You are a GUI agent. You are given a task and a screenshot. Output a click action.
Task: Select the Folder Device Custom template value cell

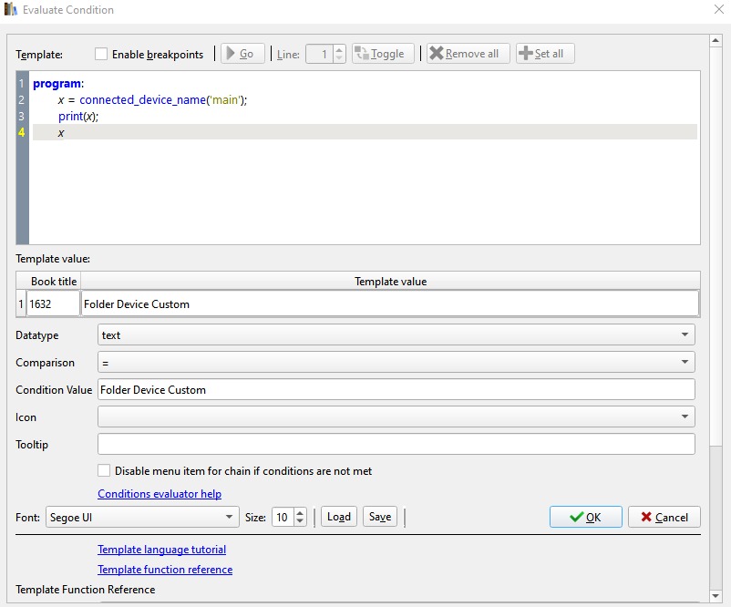coord(390,304)
